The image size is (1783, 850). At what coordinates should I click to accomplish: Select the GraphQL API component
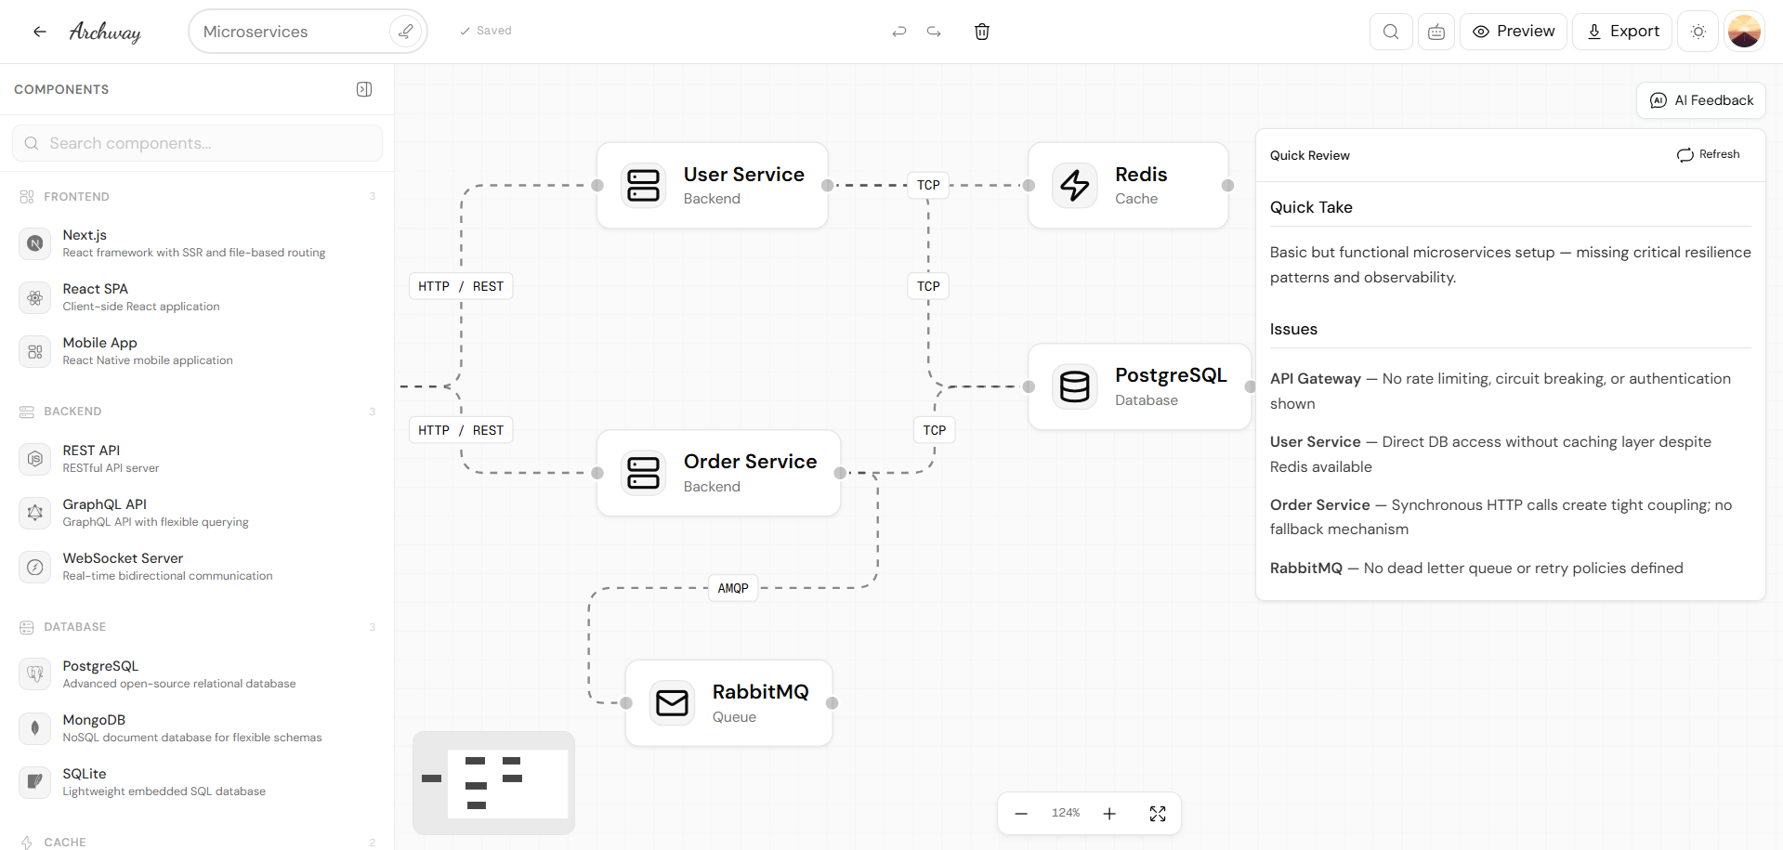tap(105, 512)
